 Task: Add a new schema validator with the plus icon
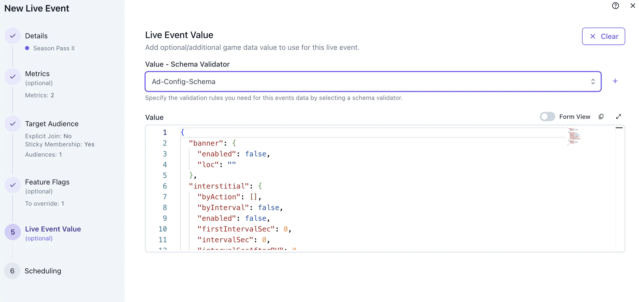(615, 81)
